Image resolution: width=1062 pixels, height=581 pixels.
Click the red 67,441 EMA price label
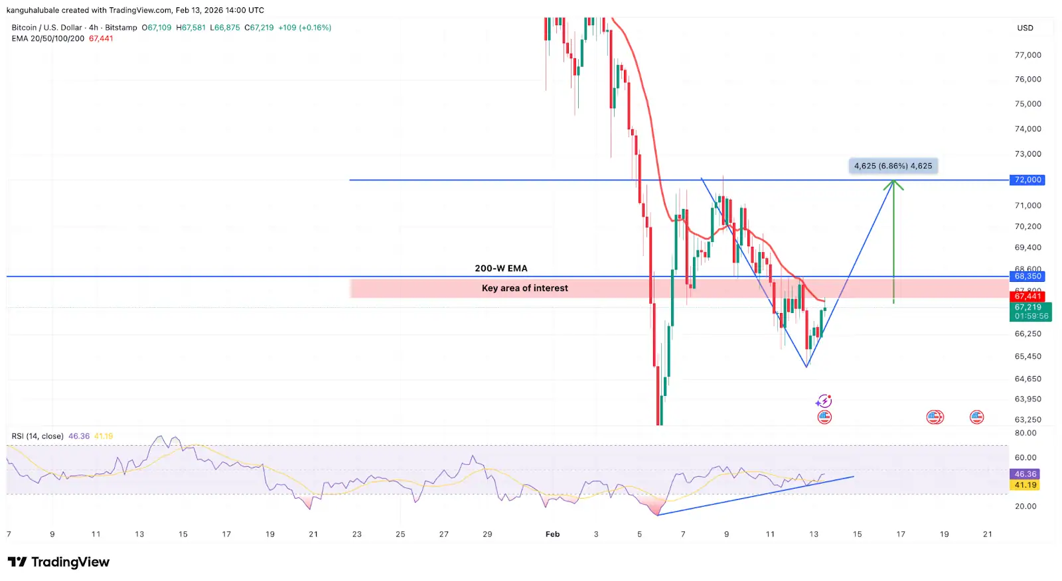[1027, 296]
